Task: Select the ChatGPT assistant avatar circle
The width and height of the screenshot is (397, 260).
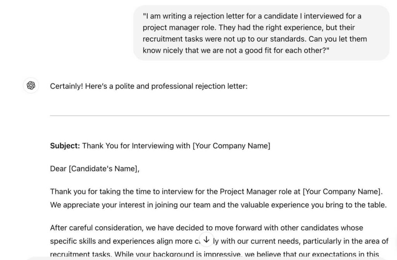Action: pos(31,86)
